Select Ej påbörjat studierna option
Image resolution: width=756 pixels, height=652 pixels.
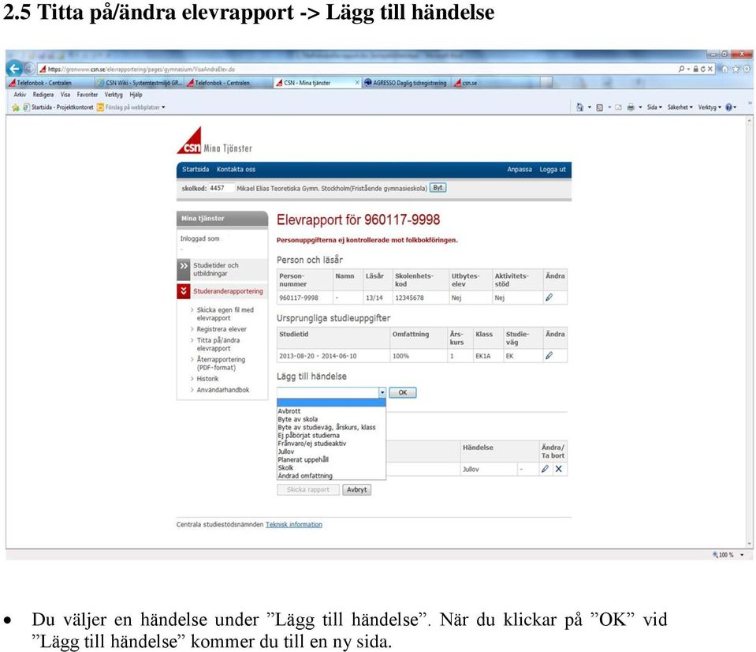coord(331,435)
